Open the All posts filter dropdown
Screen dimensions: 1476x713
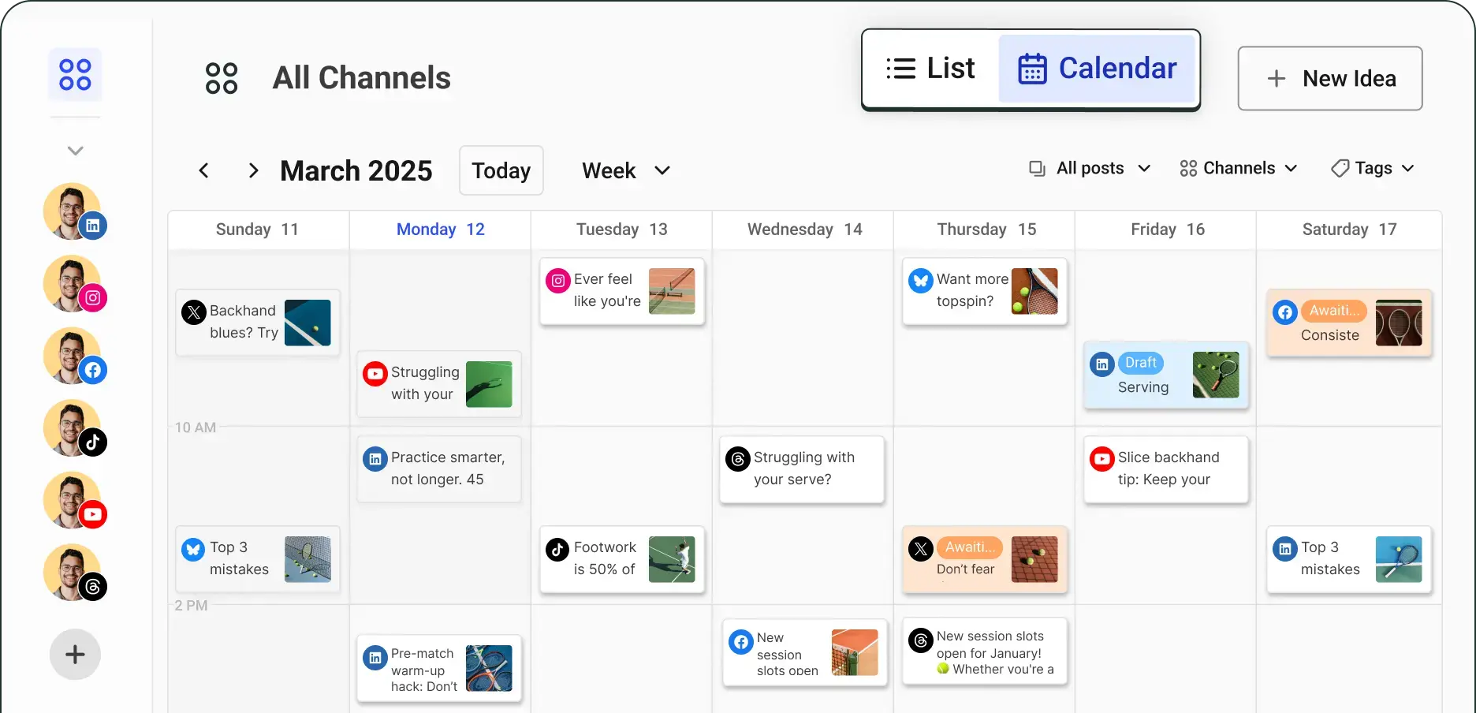coord(1089,168)
